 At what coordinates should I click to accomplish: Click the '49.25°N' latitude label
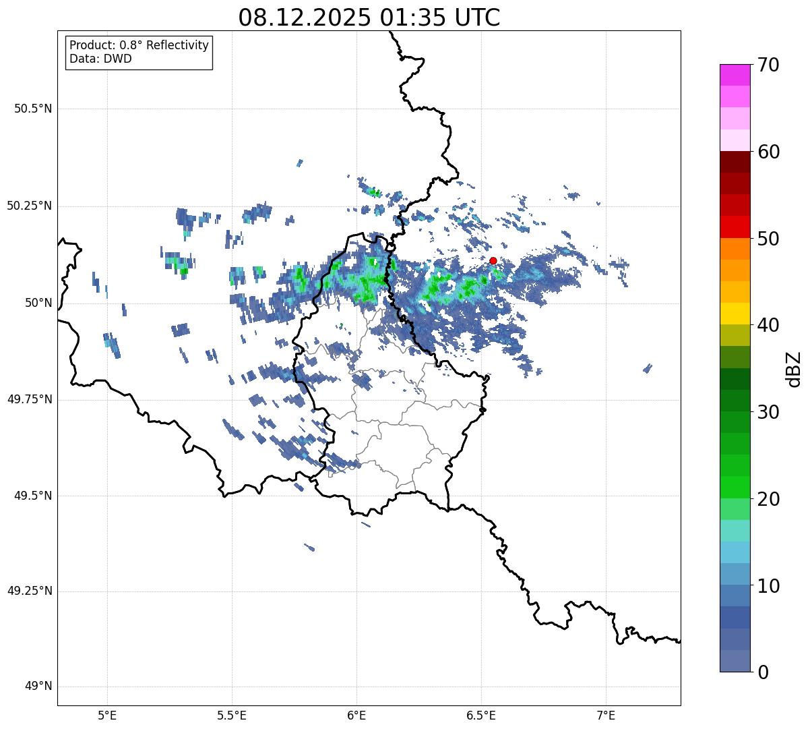point(30,591)
